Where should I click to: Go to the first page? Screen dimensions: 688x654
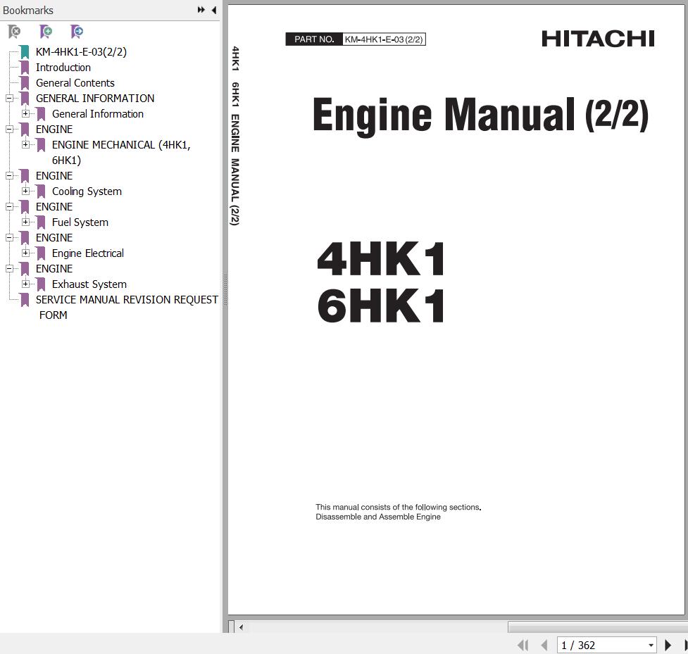pyautogui.click(x=523, y=645)
